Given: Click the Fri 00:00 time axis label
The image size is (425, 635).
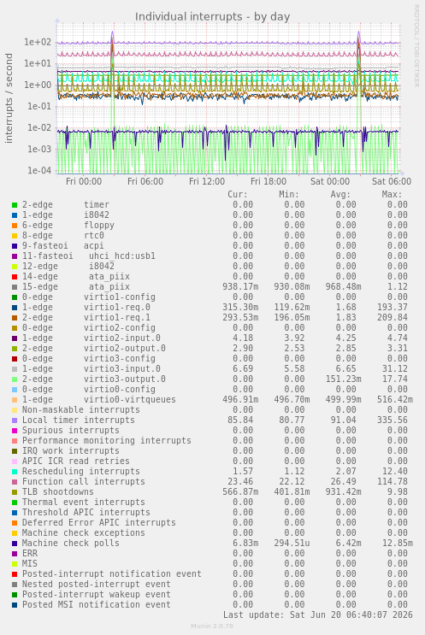Looking at the screenshot, I should click(84, 181).
